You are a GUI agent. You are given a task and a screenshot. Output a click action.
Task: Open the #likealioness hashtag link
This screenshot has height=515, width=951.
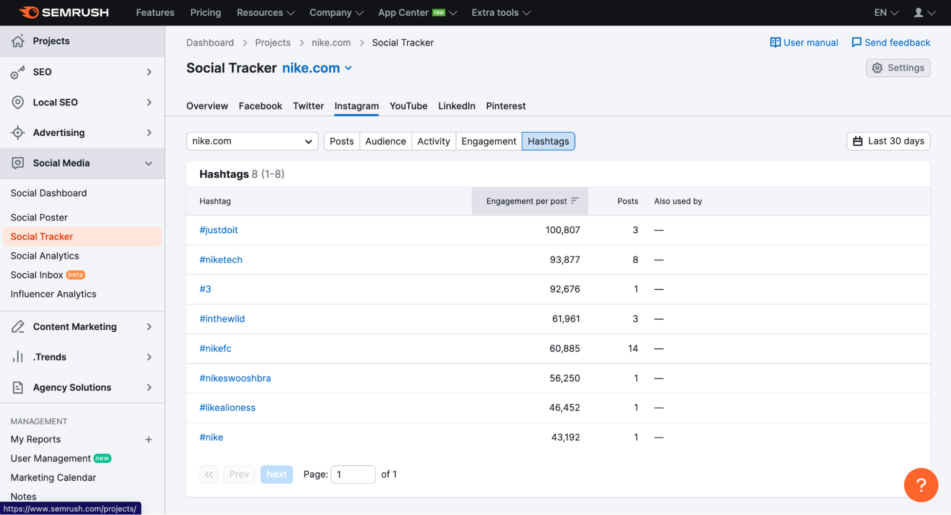point(227,408)
